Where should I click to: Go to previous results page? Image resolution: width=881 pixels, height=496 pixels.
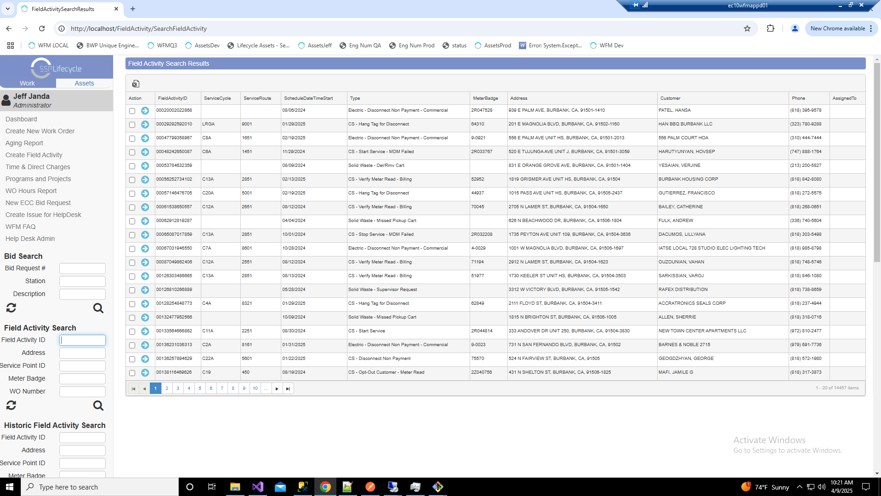coord(144,388)
